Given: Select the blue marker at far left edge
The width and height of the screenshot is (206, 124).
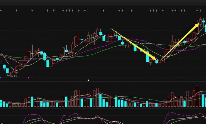Looking at the screenshot, I should tap(0, 78).
